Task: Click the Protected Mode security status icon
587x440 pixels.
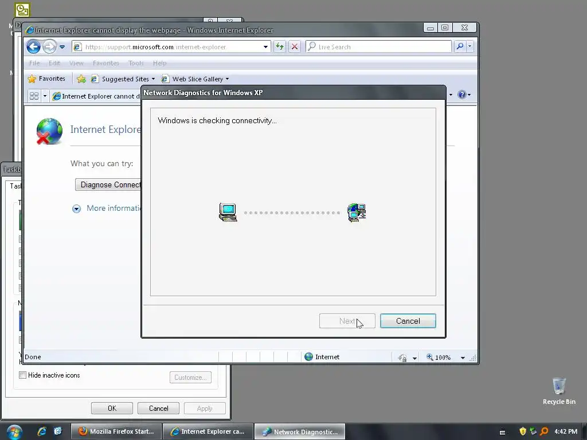Action: (402, 357)
